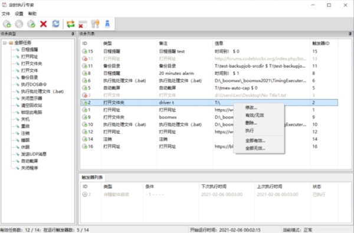
Task: Select the '20 minutes alarm' note cell
Action: click(x=176, y=73)
